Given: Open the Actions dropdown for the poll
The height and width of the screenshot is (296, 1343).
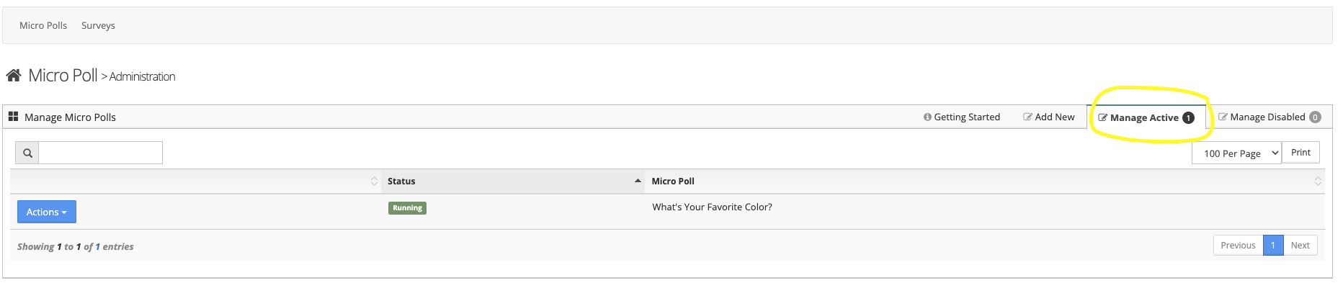Looking at the screenshot, I should pyautogui.click(x=46, y=212).
